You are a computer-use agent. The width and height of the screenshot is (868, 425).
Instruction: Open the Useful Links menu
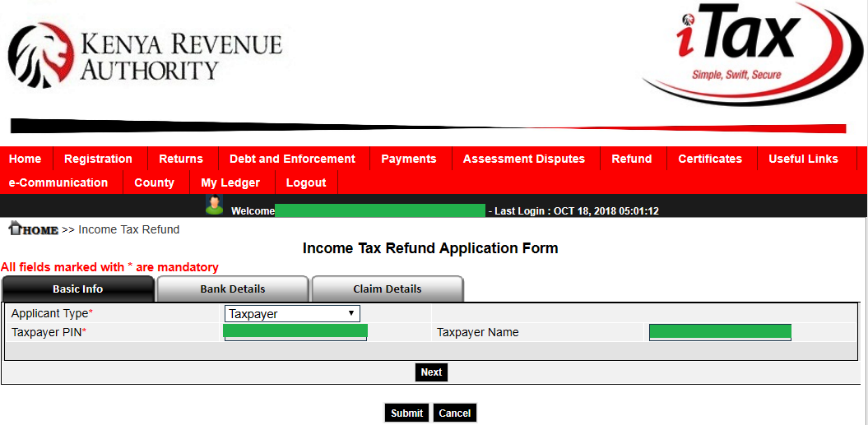click(x=803, y=159)
